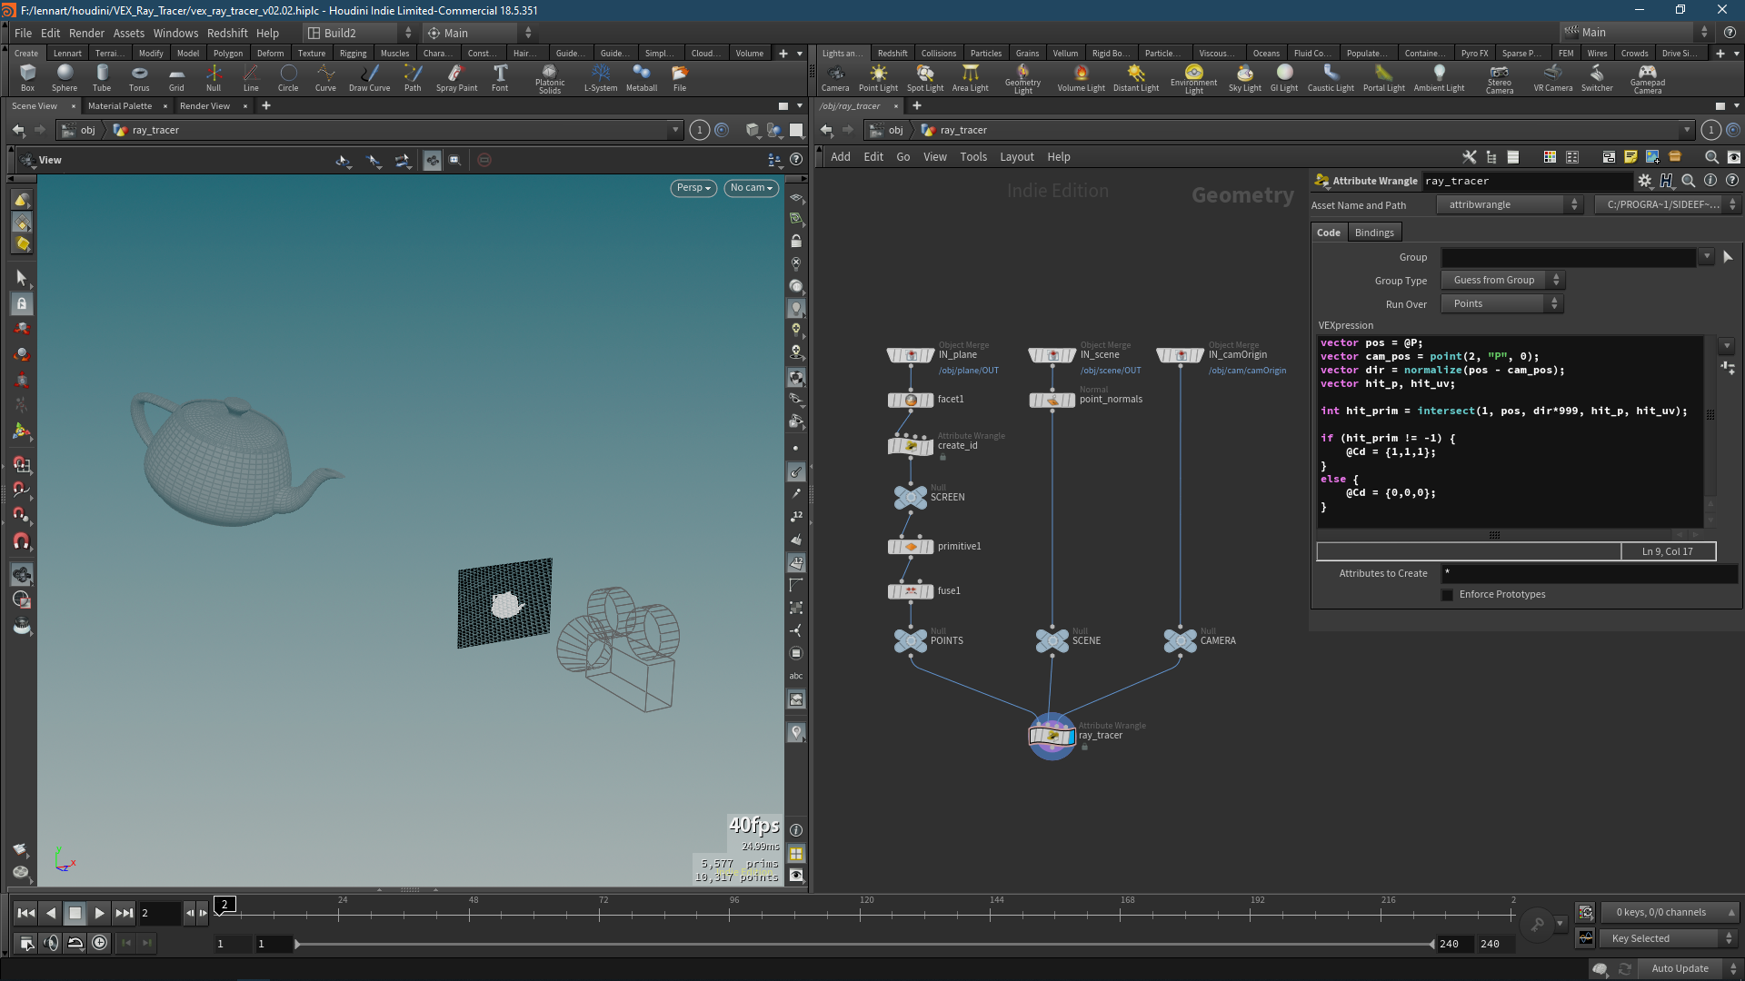Select the Spray Paint shelf tool
The image size is (1745, 981).
pos(456,77)
